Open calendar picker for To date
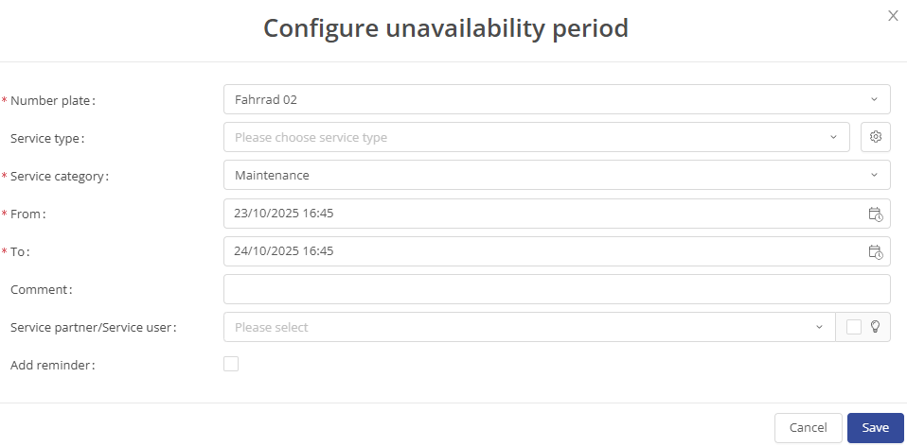This screenshot has height=446, width=907. click(x=875, y=251)
